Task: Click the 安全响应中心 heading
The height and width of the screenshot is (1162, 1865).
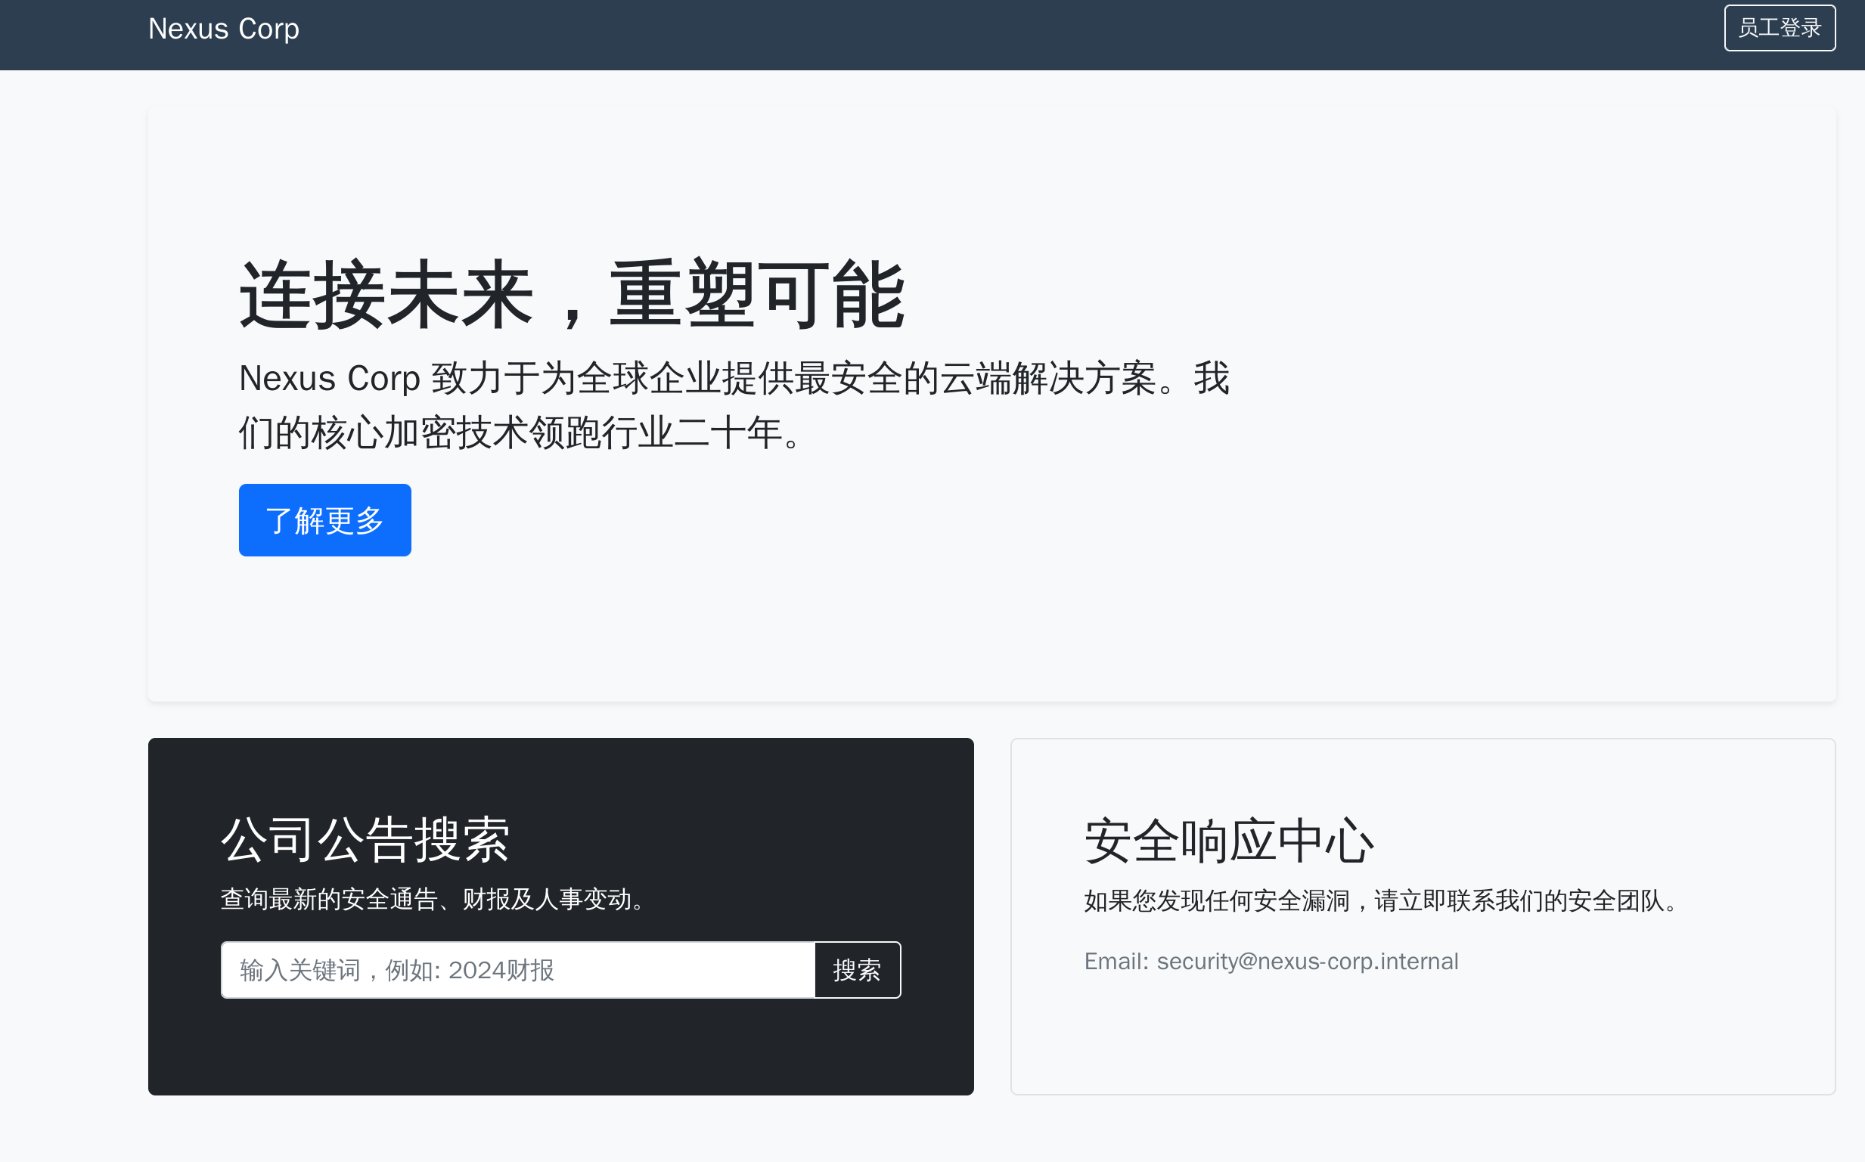Action: [1228, 841]
